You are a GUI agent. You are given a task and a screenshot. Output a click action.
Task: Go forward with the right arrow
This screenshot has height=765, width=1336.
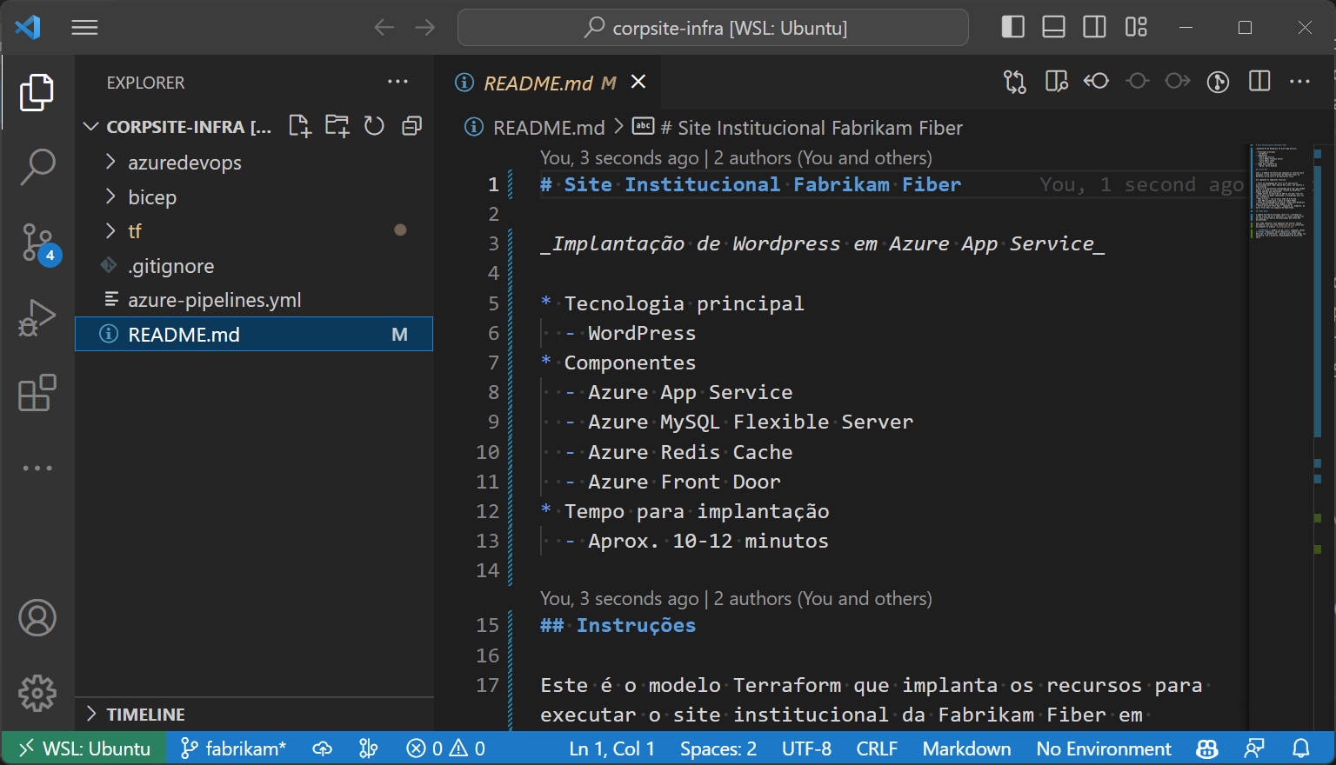tap(424, 28)
